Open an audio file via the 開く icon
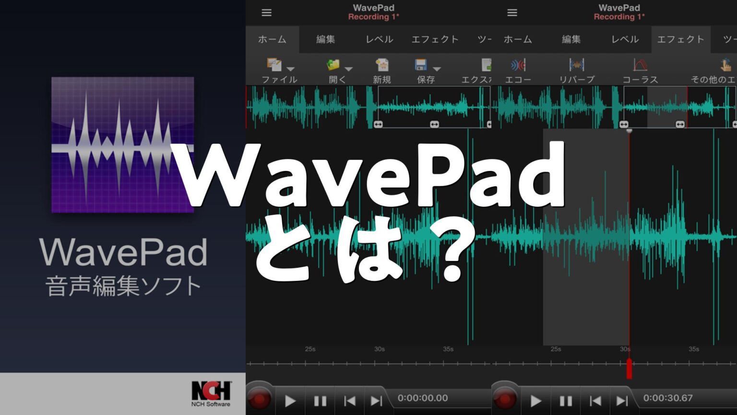The width and height of the screenshot is (737, 415). 334,66
